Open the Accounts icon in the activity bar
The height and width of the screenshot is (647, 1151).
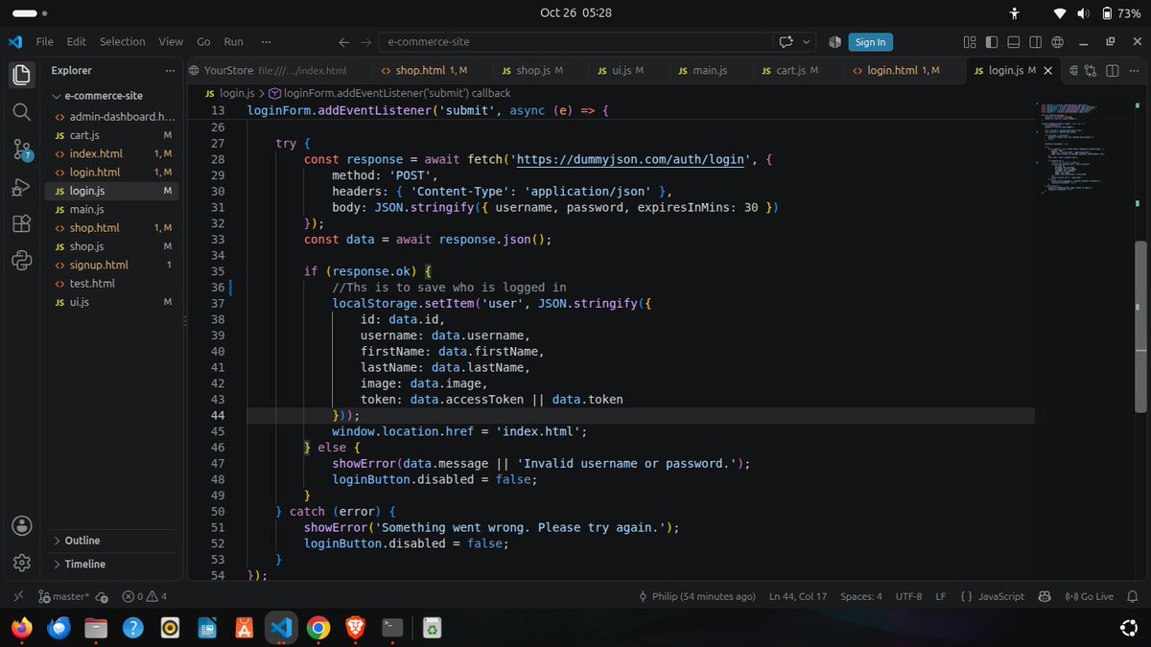coord(22,526)
